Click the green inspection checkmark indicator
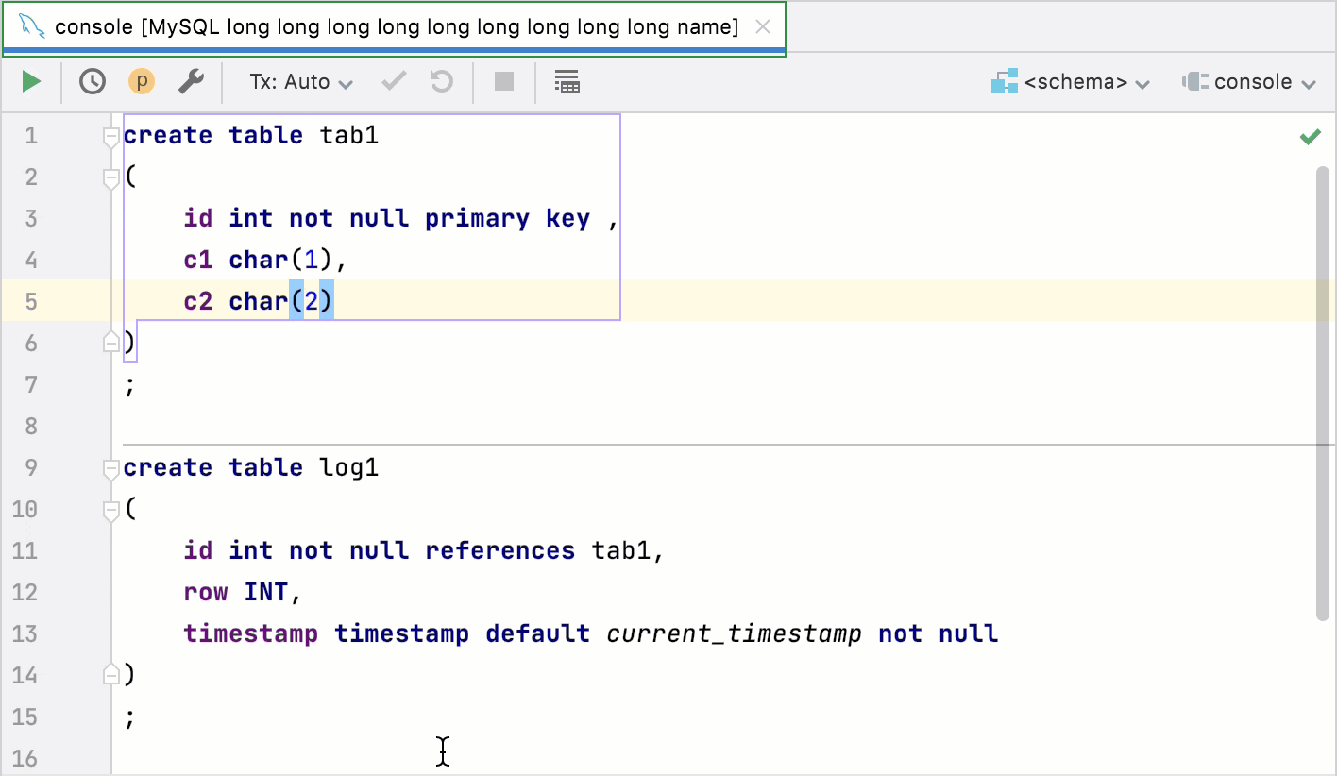This screenshot has width=1337, height=776. coord(1310,138)
